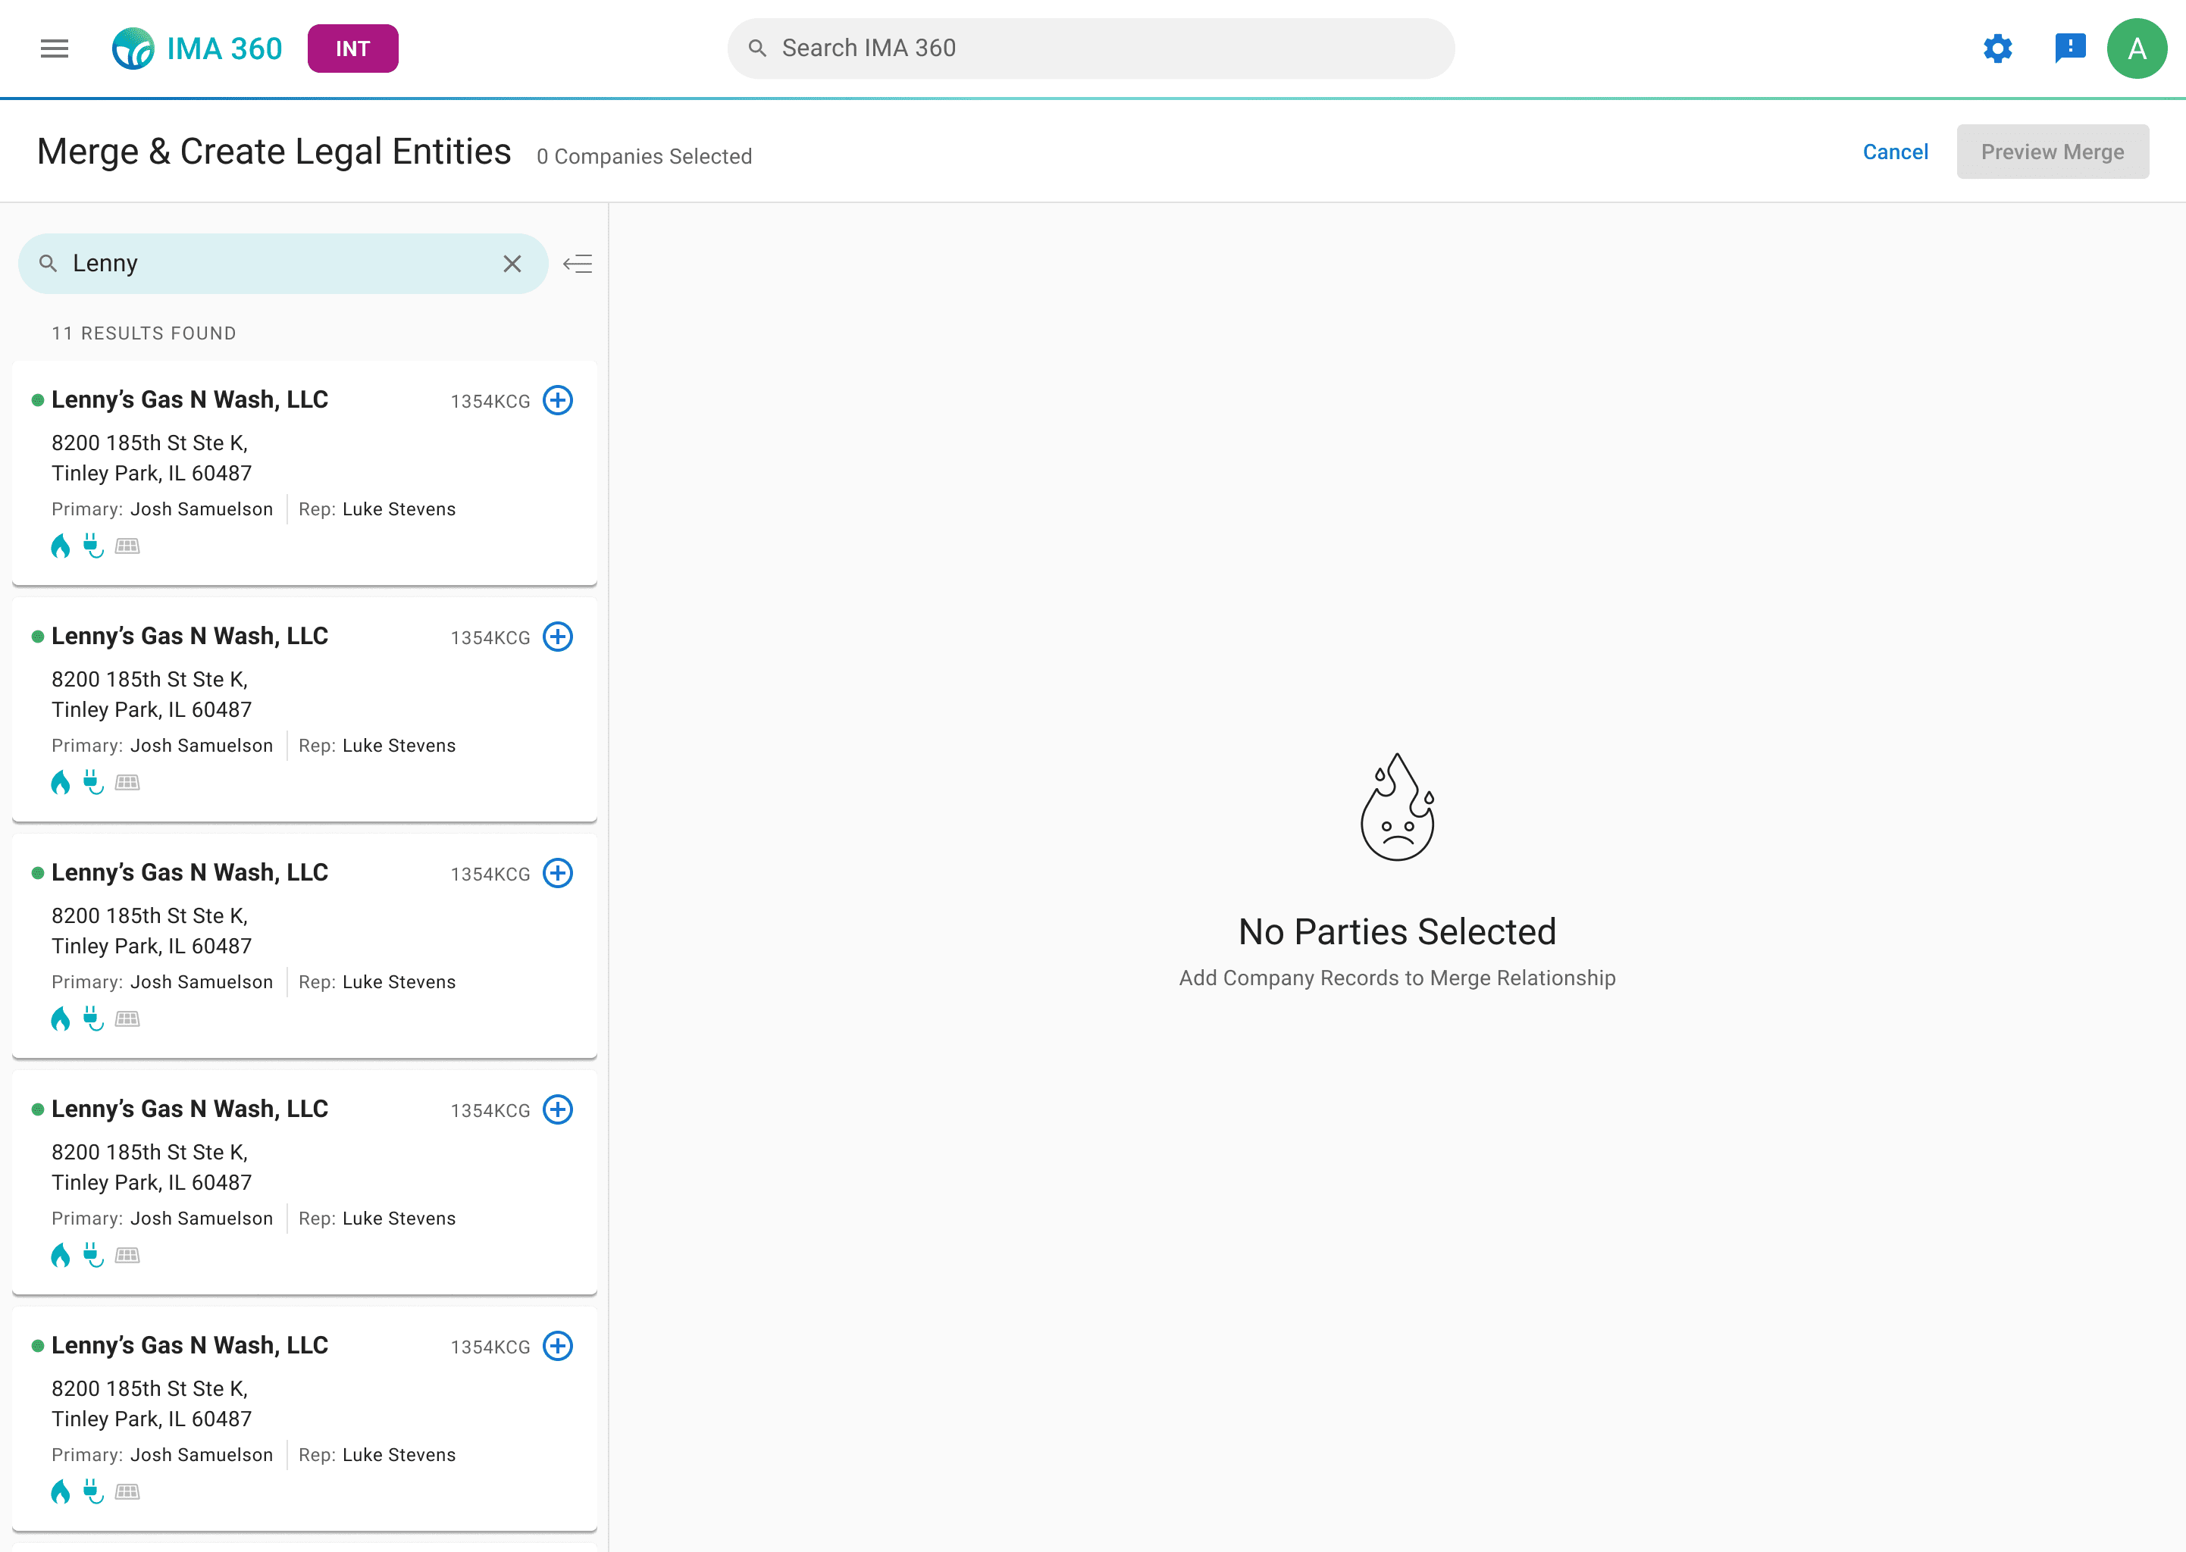Click the IMA 360 logo
The height and width of the screenshot is (1552, 2186).
pyautogui.click(x=197, y=48)
